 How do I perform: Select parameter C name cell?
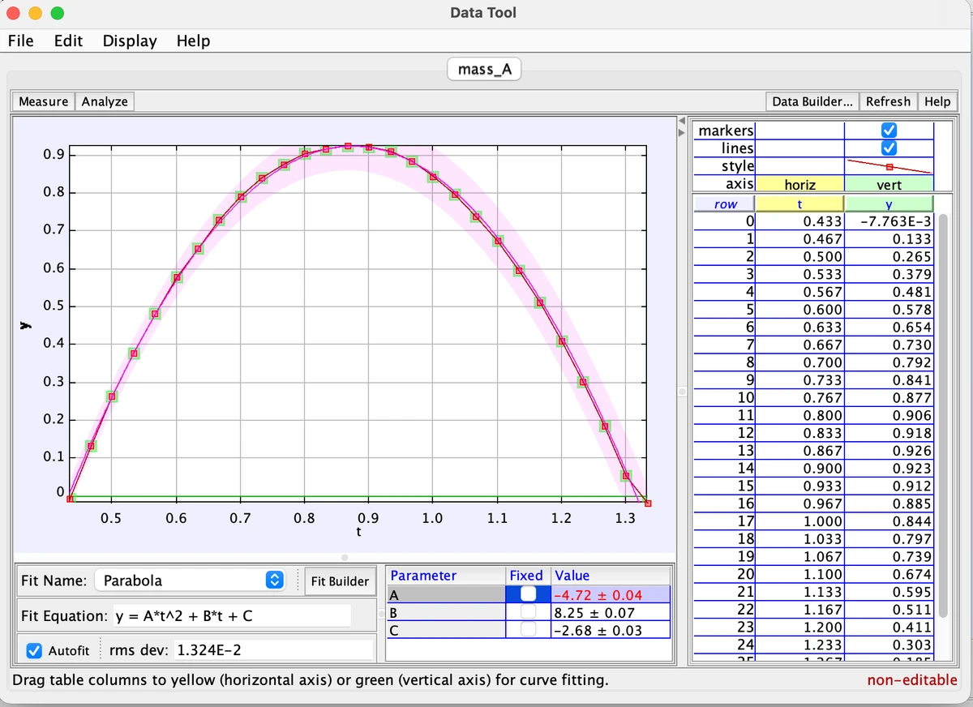coord(446,630)
